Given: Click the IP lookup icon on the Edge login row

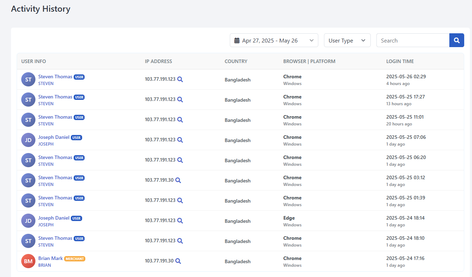Looking at the screenshot, I should [180, 221].
